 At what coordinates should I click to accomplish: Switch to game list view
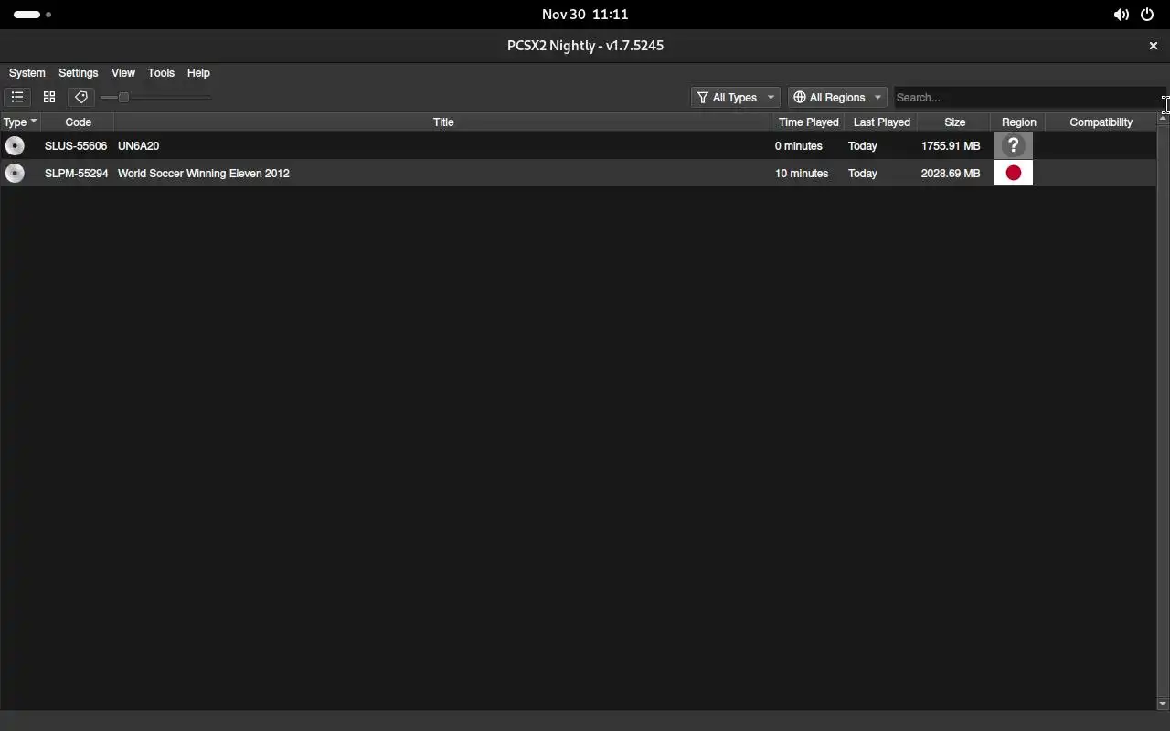pos(17,97)
